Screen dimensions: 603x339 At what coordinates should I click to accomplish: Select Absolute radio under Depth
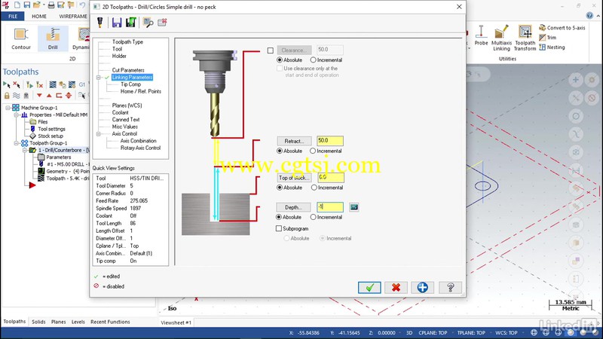click(x=279, y=217)
